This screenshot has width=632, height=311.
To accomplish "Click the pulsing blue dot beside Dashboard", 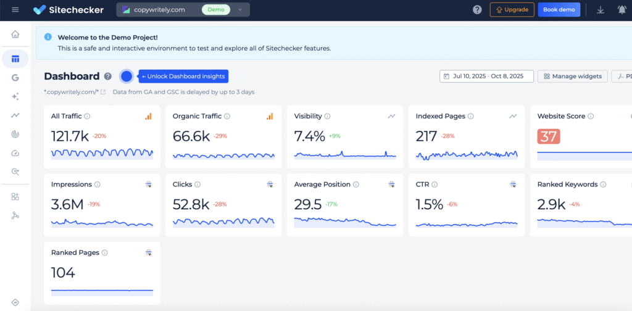I will point(127,76).
